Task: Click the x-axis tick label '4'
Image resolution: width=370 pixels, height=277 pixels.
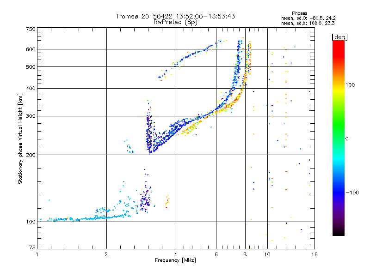Action: point(176,254)
